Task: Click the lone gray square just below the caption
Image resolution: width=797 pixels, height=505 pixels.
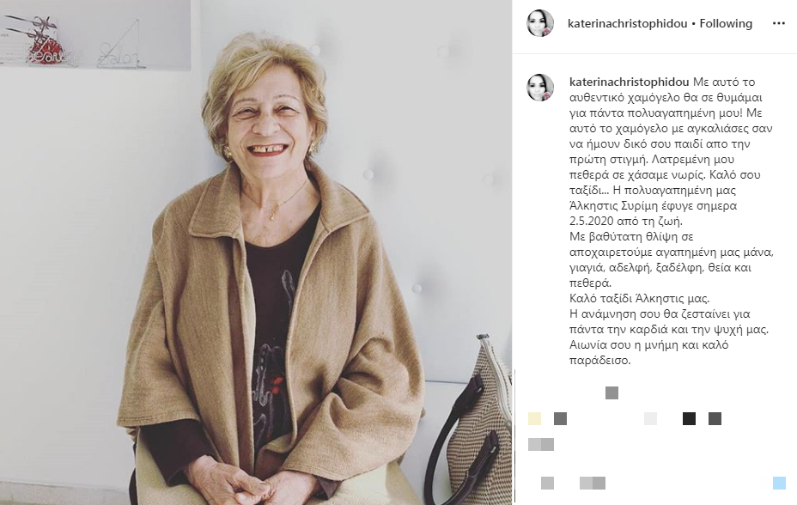Action: (612, 392)
